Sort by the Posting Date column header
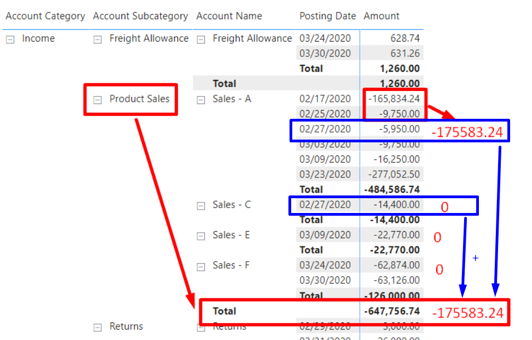Image resolution: width=532 pixels, height=340 pixels. [x=327, y=16]
